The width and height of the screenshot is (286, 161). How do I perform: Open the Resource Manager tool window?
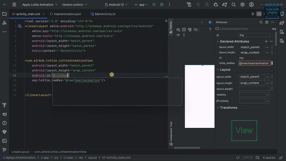tap(4, 23)
